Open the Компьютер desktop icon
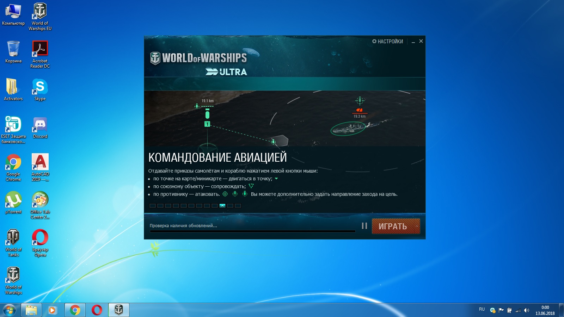 (13, 15)
